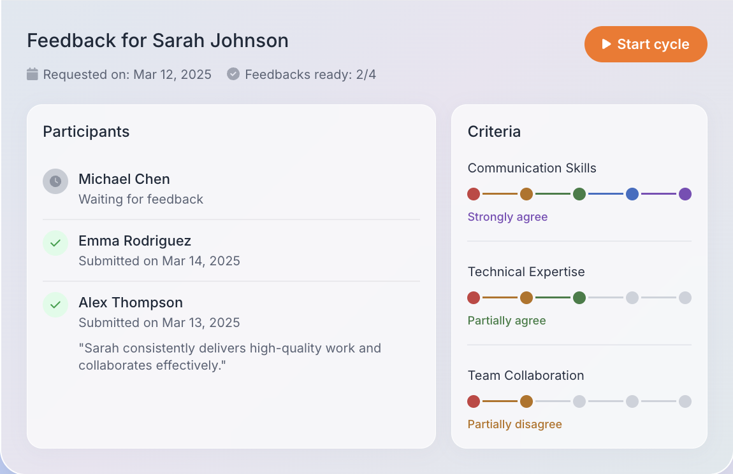Image resolution: width=733 pixels, height=474 pixels.
Task: Select the purple rating dot for Communication Skills
Action: (x=685, y=194)
